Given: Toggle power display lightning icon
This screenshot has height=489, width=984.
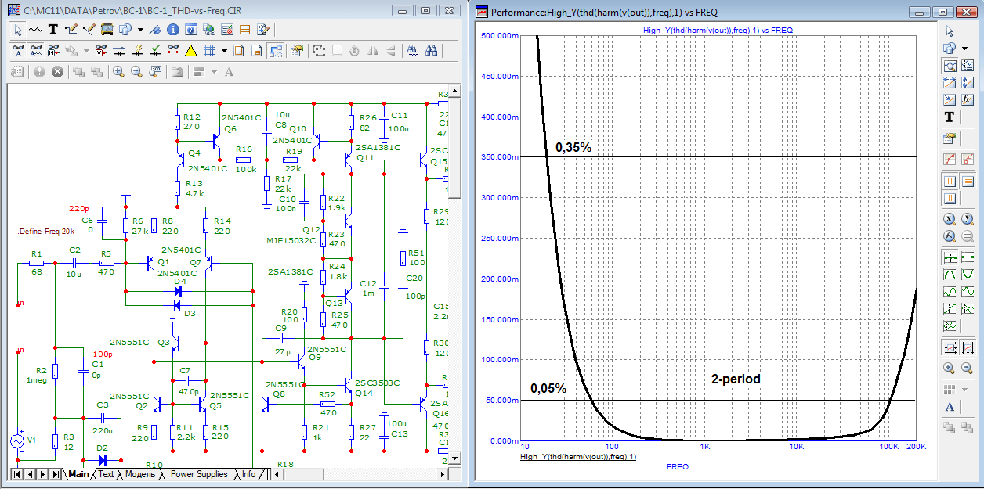Looking at the screenshot, I should click(137, 51).
